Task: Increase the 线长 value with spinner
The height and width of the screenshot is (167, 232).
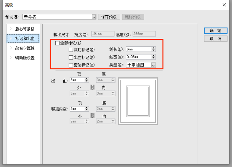Action: (x=154, y=48)
